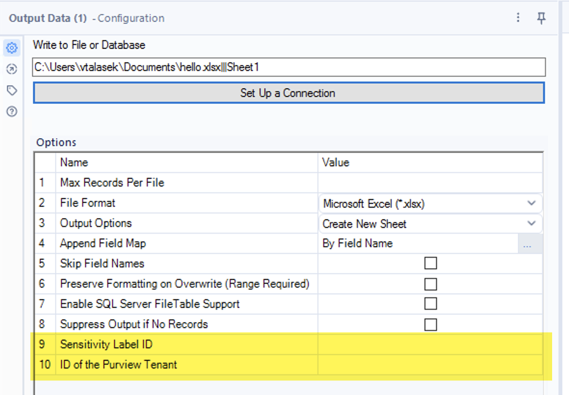Viewport: 569px width, 395px height.
Task: Enable the Skip Field Names checkbox
Action: pyautogui.click(x=430, y=263)
